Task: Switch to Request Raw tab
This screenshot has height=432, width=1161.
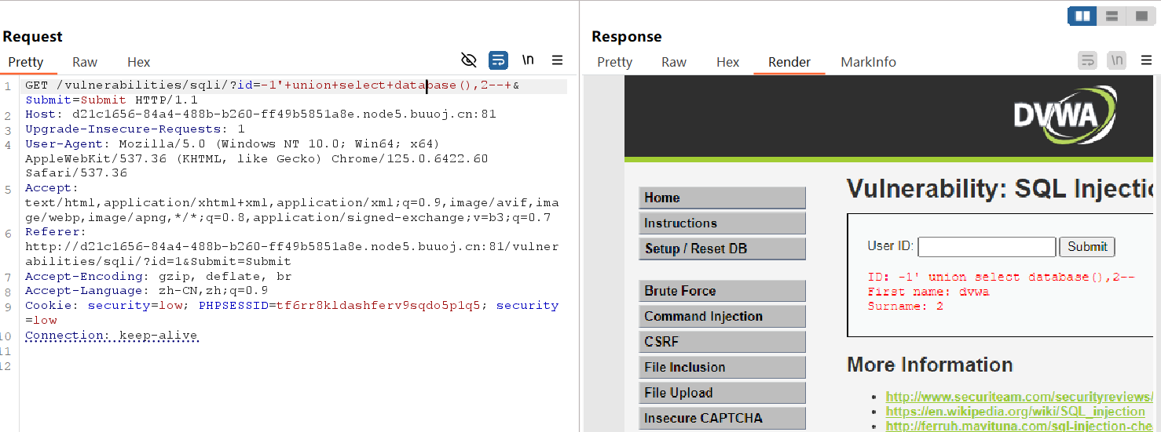Action: 85,62
